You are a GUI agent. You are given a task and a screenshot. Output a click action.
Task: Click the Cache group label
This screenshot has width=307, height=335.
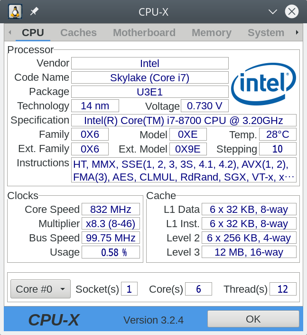161,195
